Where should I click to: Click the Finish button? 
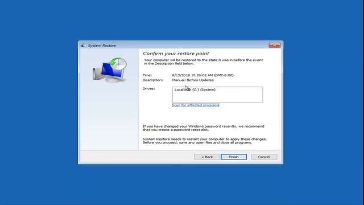tap(234, 157)
